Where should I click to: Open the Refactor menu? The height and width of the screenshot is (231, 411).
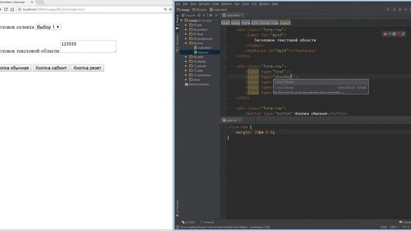[227, 4]
